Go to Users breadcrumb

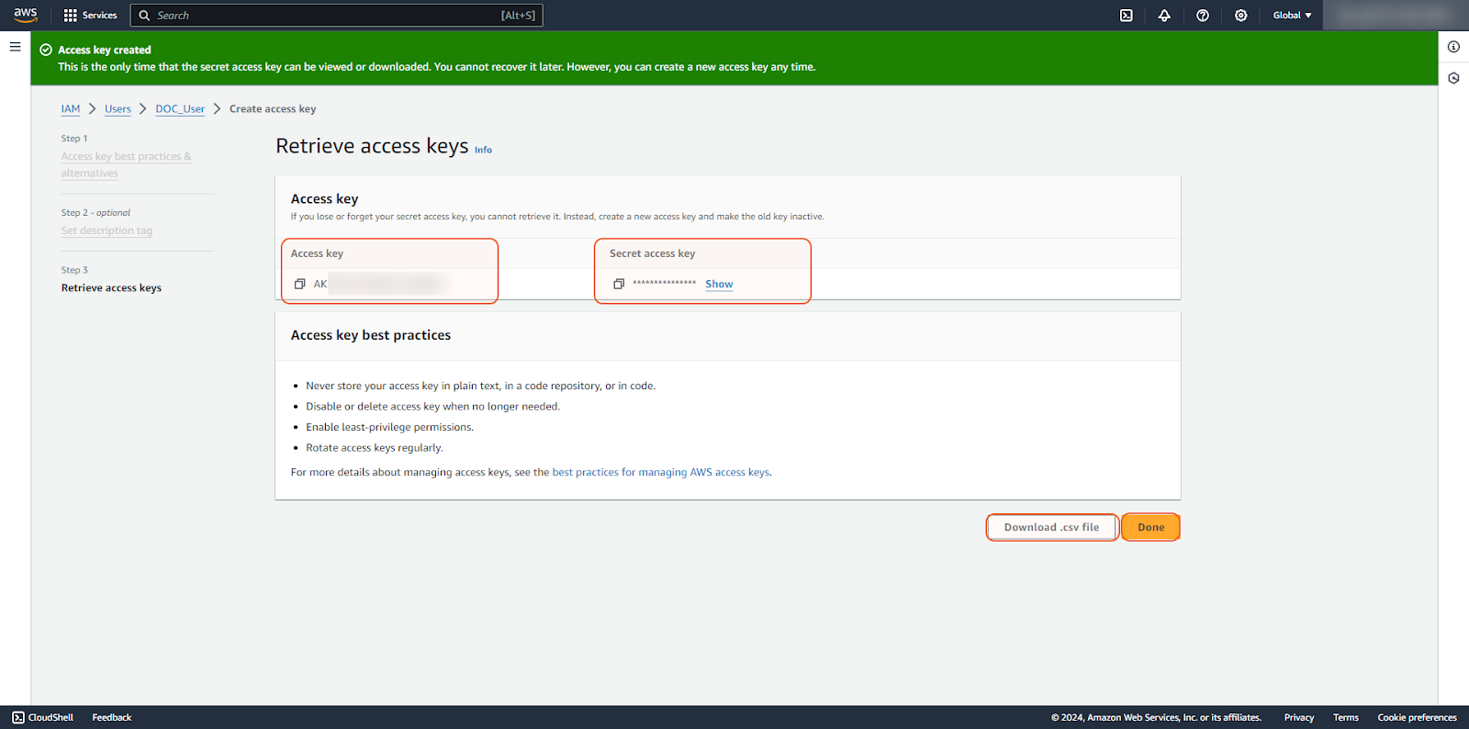pyautogui.click(x=118, y=109)
